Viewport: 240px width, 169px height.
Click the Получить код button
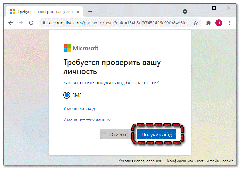[157, 134]
